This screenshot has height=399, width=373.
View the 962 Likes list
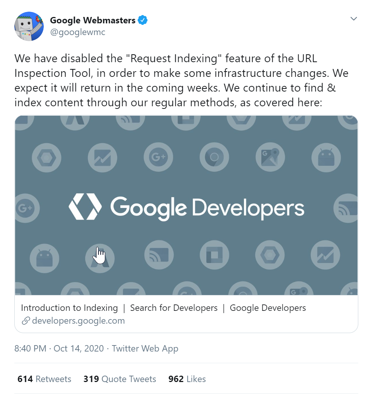187,379
